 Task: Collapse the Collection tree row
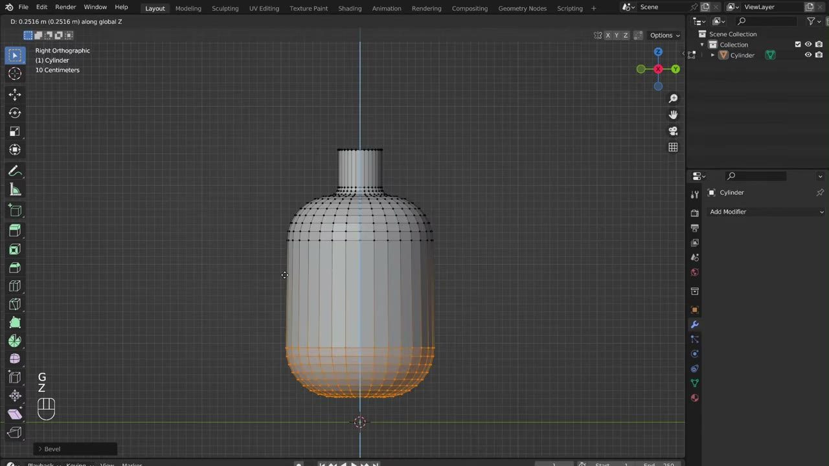(x=702, y=45)
